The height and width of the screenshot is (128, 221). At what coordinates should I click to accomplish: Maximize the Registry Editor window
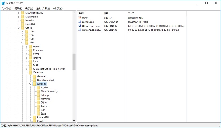206,3
